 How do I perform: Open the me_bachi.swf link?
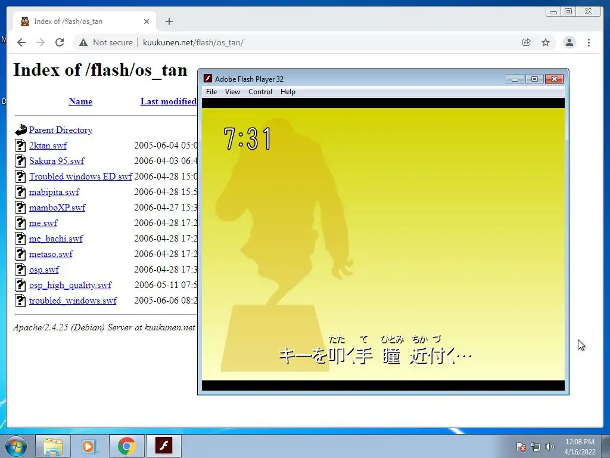56,239
